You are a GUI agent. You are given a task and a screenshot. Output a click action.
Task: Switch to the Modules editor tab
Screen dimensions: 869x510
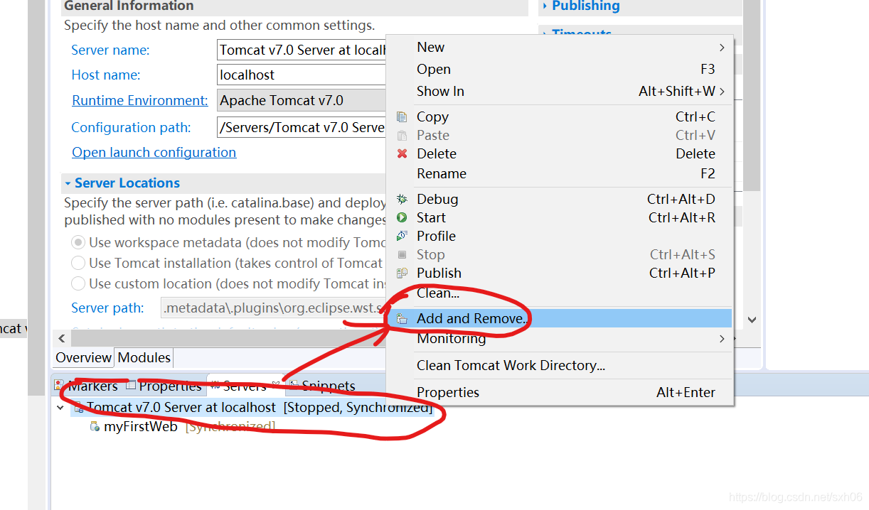pos(144,357)
